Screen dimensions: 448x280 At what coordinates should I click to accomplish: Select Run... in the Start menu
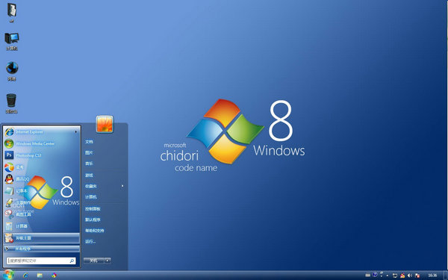90,241
